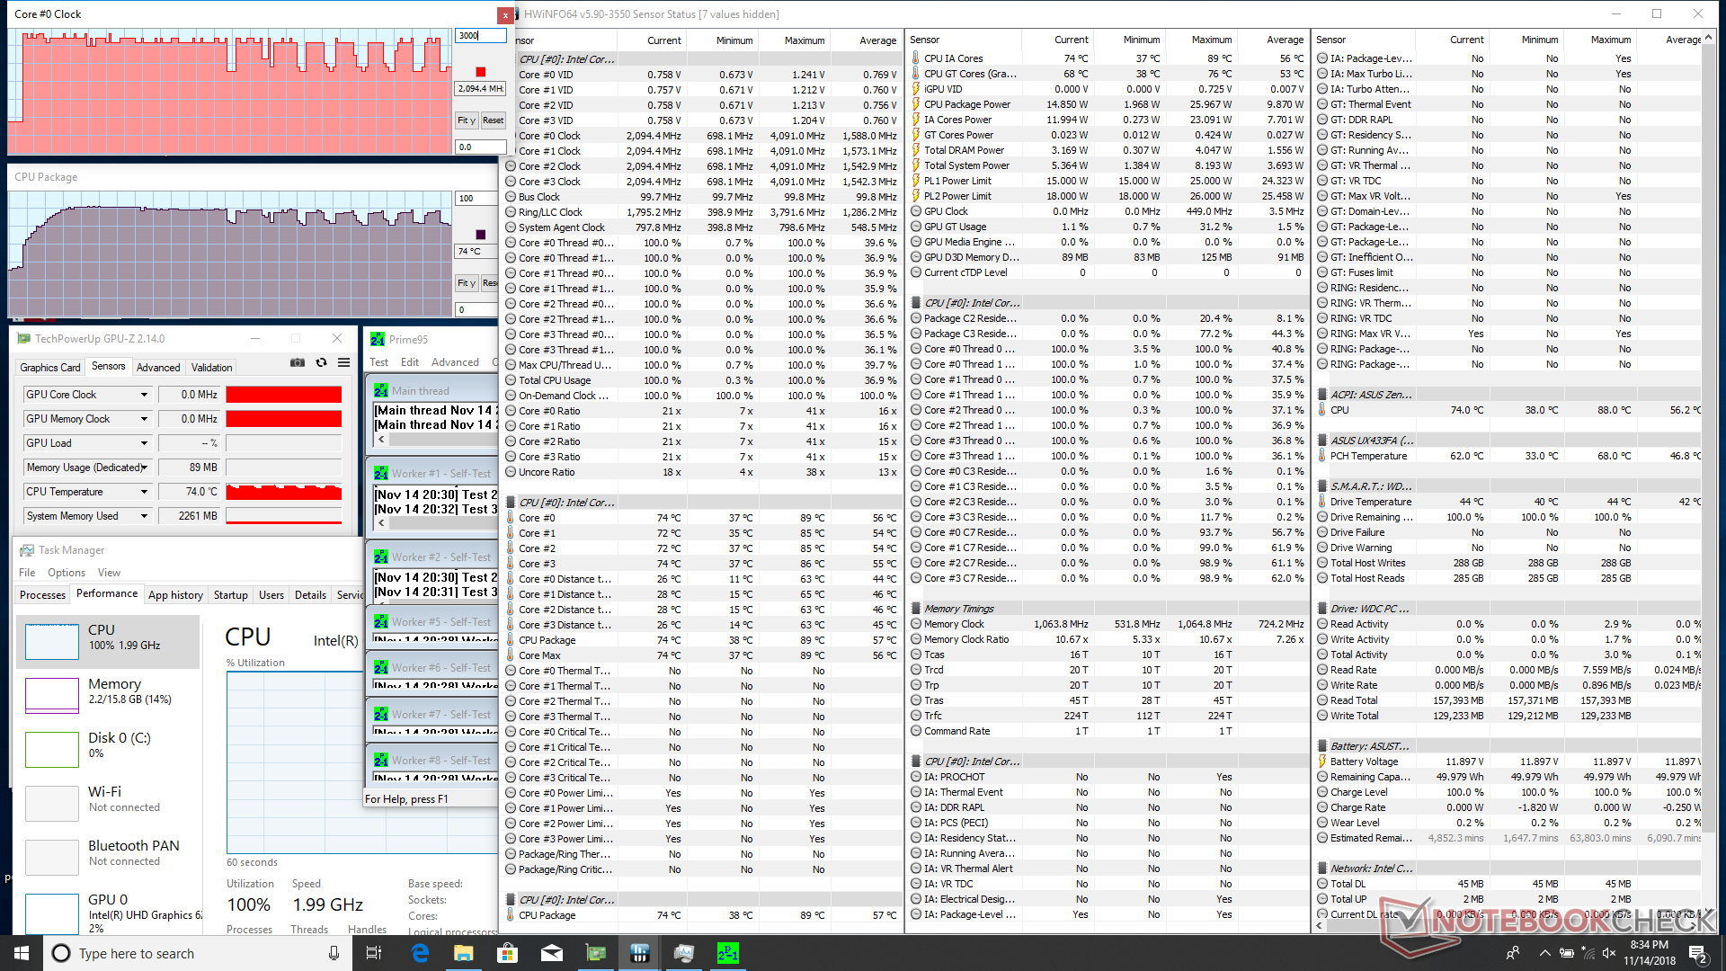Click the GPU-Z taskbar icon

coord(596,953)
